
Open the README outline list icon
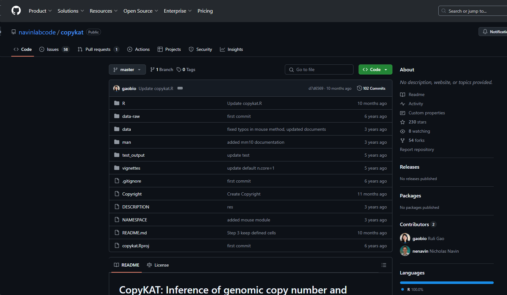(x=384, y=265)
